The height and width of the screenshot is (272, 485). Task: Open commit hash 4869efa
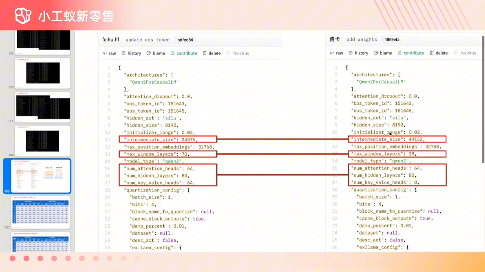tap(391, 39)
